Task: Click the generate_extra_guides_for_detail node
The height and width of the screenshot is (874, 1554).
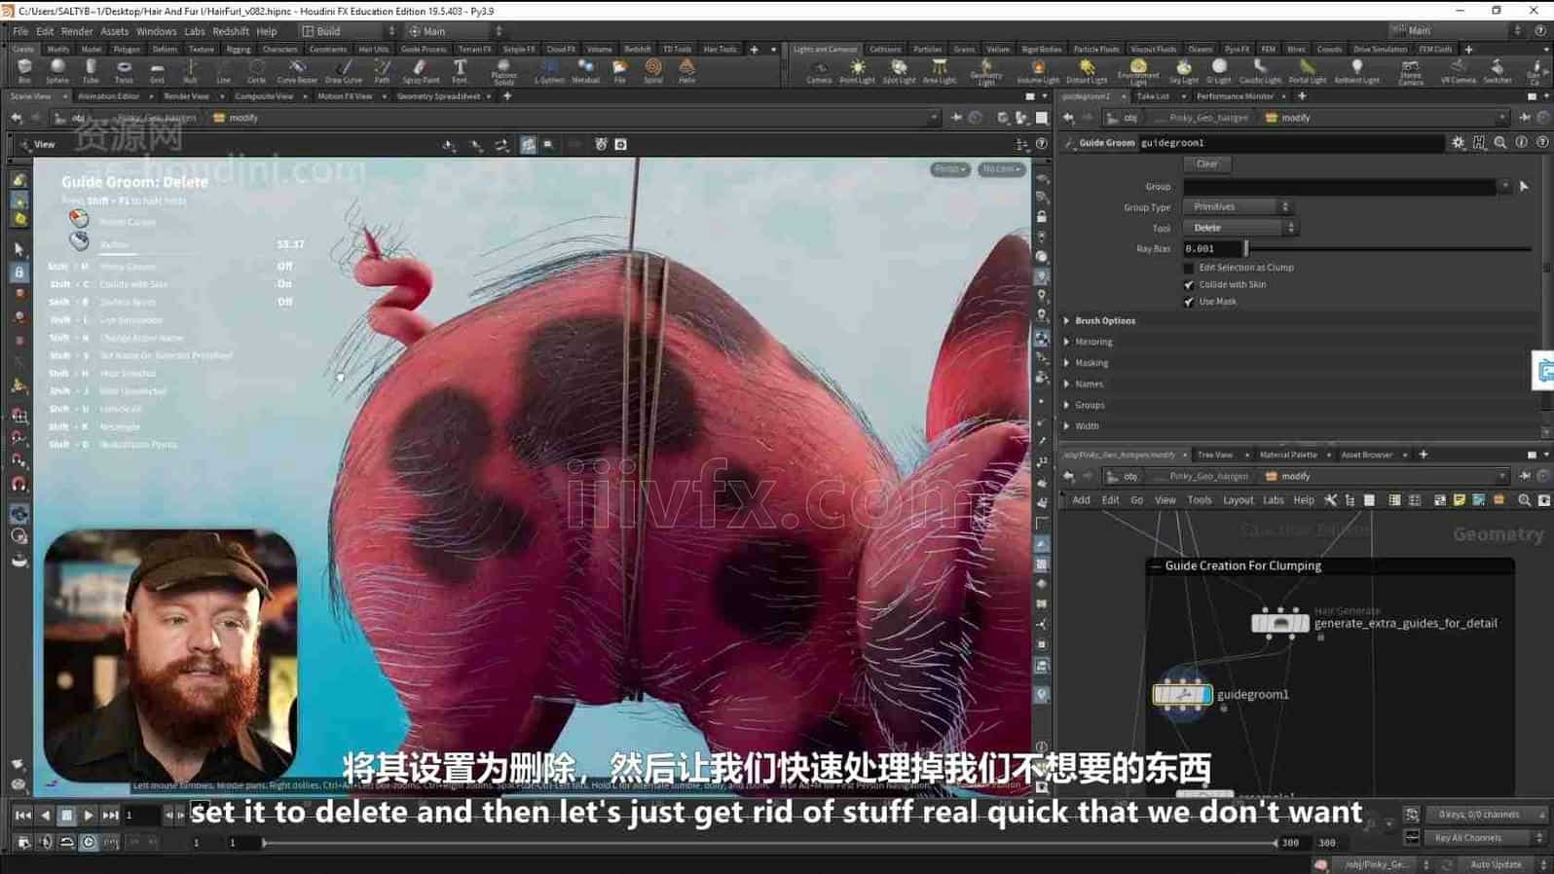Action: point(1279,622)
